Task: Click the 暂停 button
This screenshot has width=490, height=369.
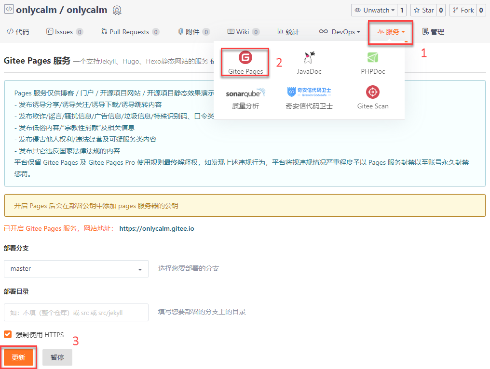Action: (57, 357)
